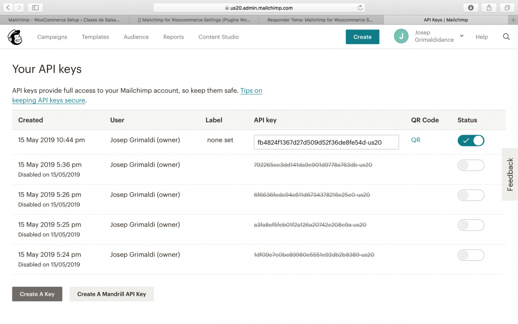Click the '15 May 2019 5:36 pm' date
518x324 pixels.
(x=50, y=165)
